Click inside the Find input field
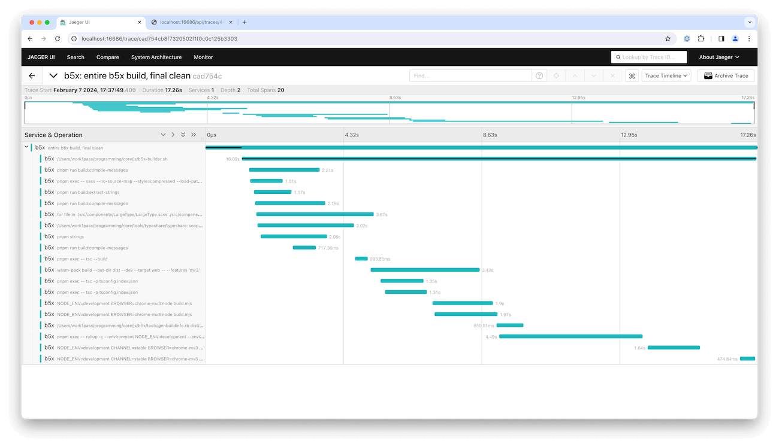 (467, 75)
